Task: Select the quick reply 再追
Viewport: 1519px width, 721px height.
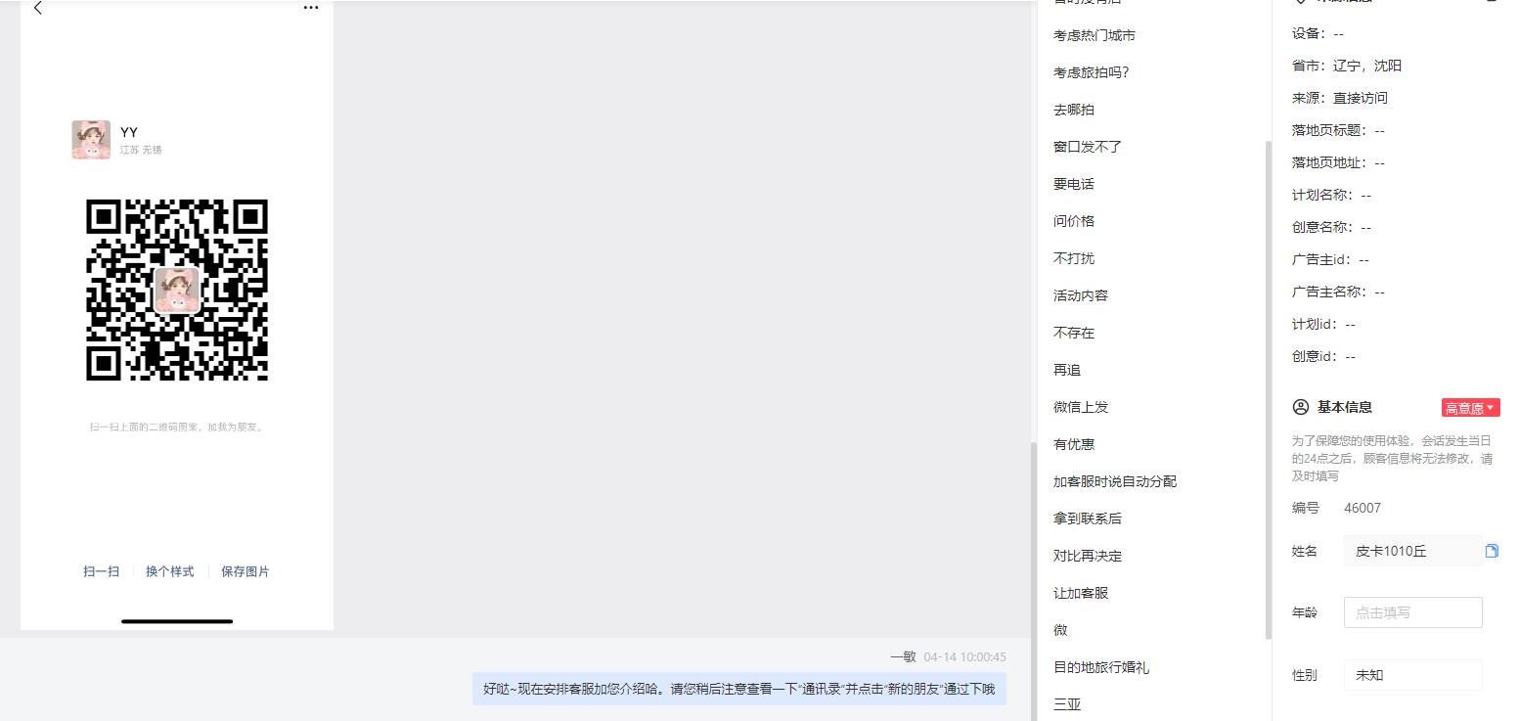Action: click(x=1067, y=370)
